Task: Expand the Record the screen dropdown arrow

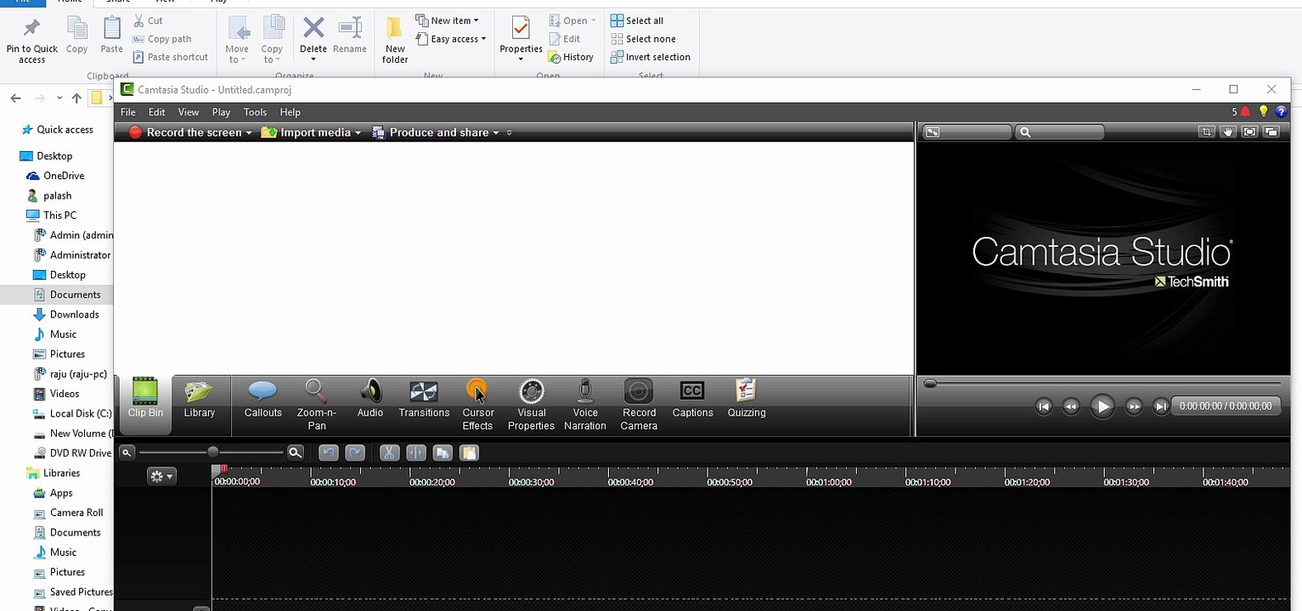Action: [249, 133]
